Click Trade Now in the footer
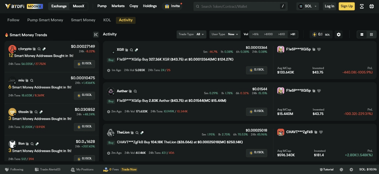This screenshot has height=174, width=379. 129,169
